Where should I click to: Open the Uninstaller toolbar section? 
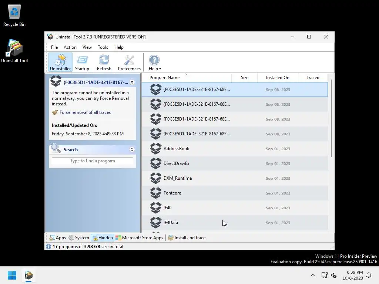pyautogui.click(x=60, y=62)
